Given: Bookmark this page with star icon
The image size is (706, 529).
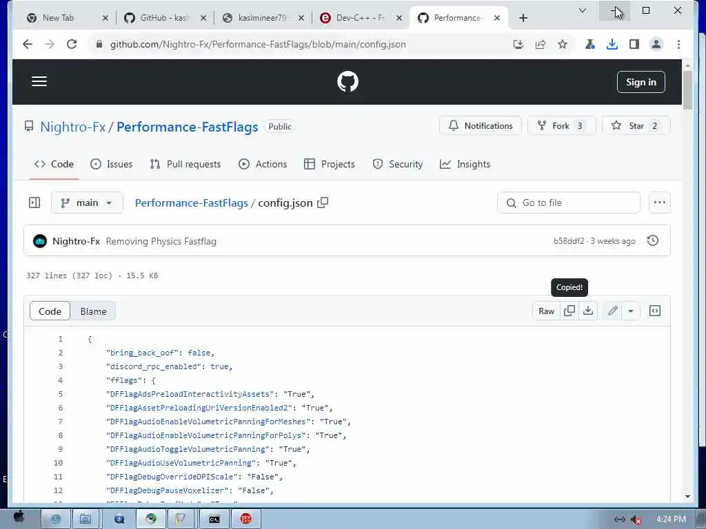Looking at the screenshot, I should point(563,44).
